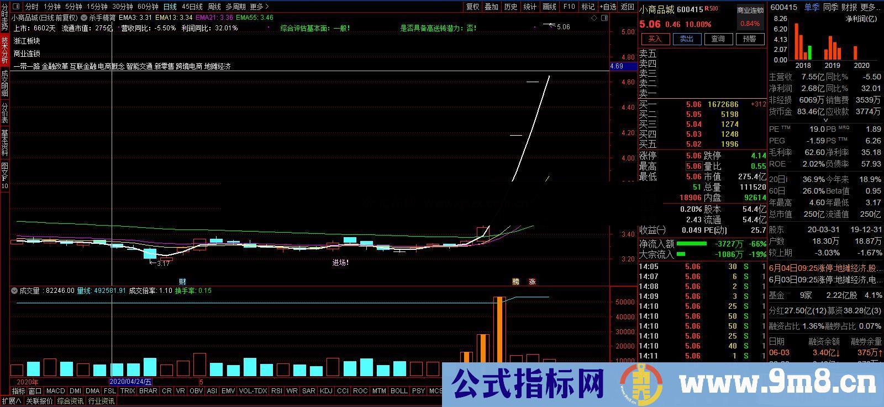884x407 pixels.
Task: Click the 复权 toolbar button
Action: pos(473,7)
